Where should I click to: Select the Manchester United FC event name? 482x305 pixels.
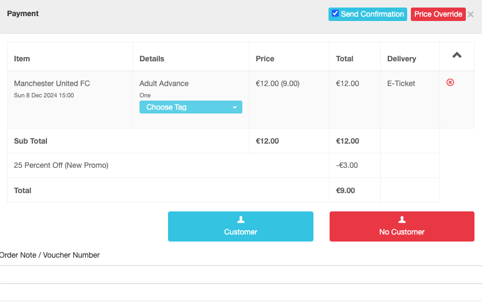(x=52, y=83)
